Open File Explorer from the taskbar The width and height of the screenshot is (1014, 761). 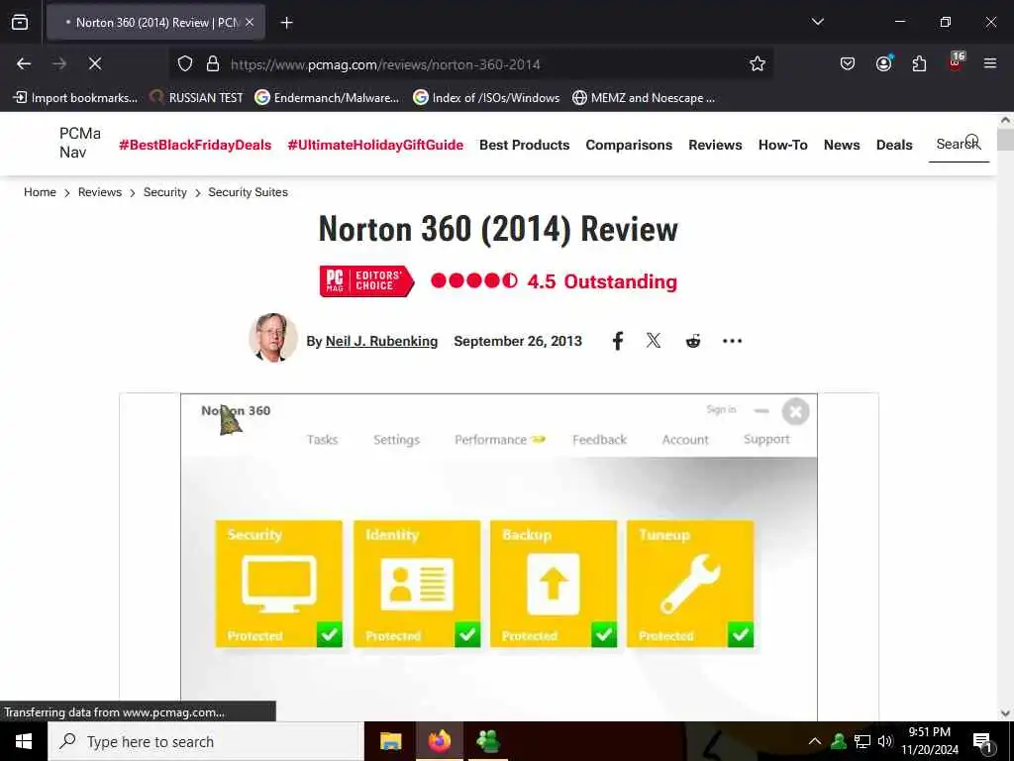coord(390,741)
